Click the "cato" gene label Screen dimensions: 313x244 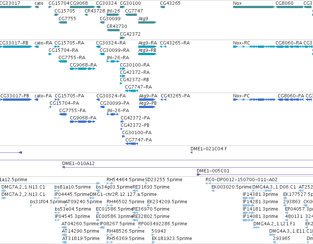click(x=39, y=3)
